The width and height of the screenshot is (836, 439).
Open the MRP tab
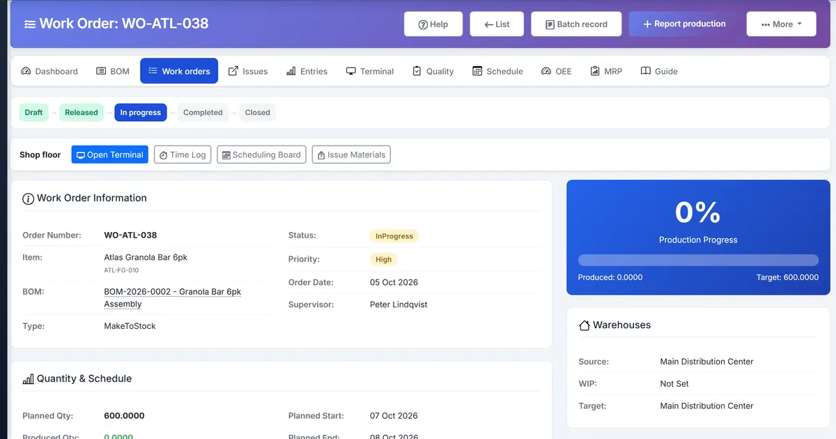606,71
